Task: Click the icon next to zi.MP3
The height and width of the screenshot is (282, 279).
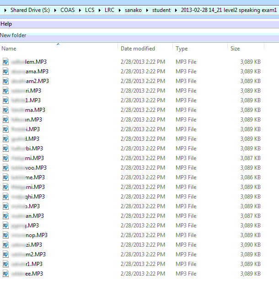Action: (x=5, y=245)
